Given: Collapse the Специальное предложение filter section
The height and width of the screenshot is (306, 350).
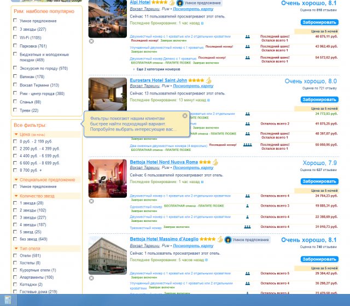Looking at the screenshot, I should click(x=16, y=180).
